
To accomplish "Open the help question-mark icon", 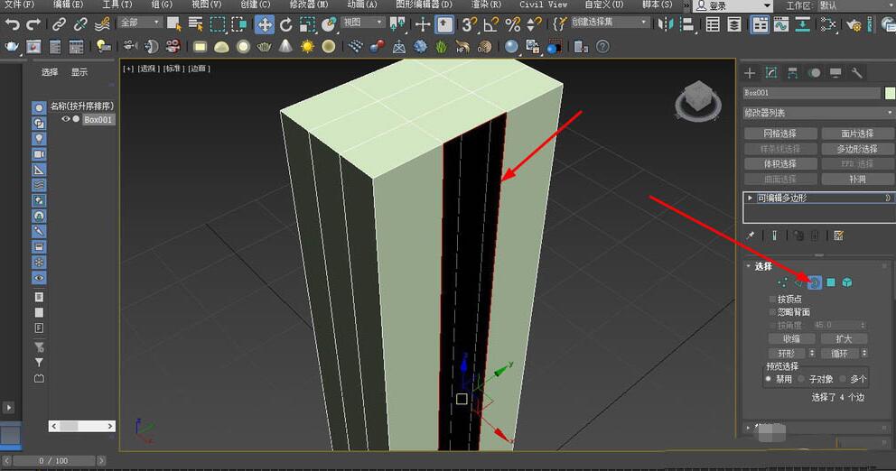I will 602,47.
